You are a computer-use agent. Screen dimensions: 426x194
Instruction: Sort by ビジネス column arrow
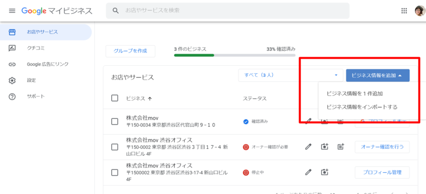coord(150,99)
